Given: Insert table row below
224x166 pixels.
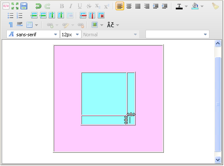Looking at the screenshot, I should (43, 15).
